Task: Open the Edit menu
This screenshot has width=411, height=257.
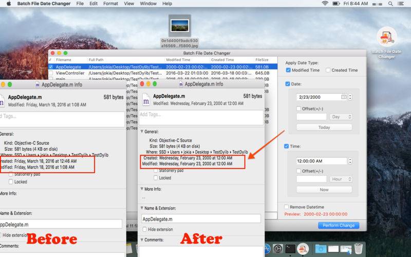Action: tap(94, 4)
